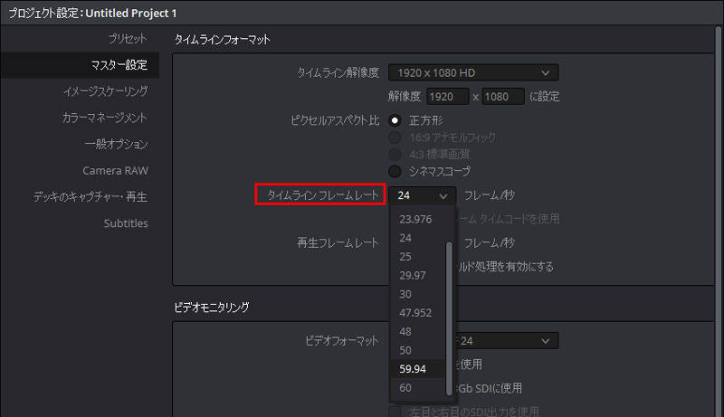Open イメージスケーリング settings

(x=105, y=91)
